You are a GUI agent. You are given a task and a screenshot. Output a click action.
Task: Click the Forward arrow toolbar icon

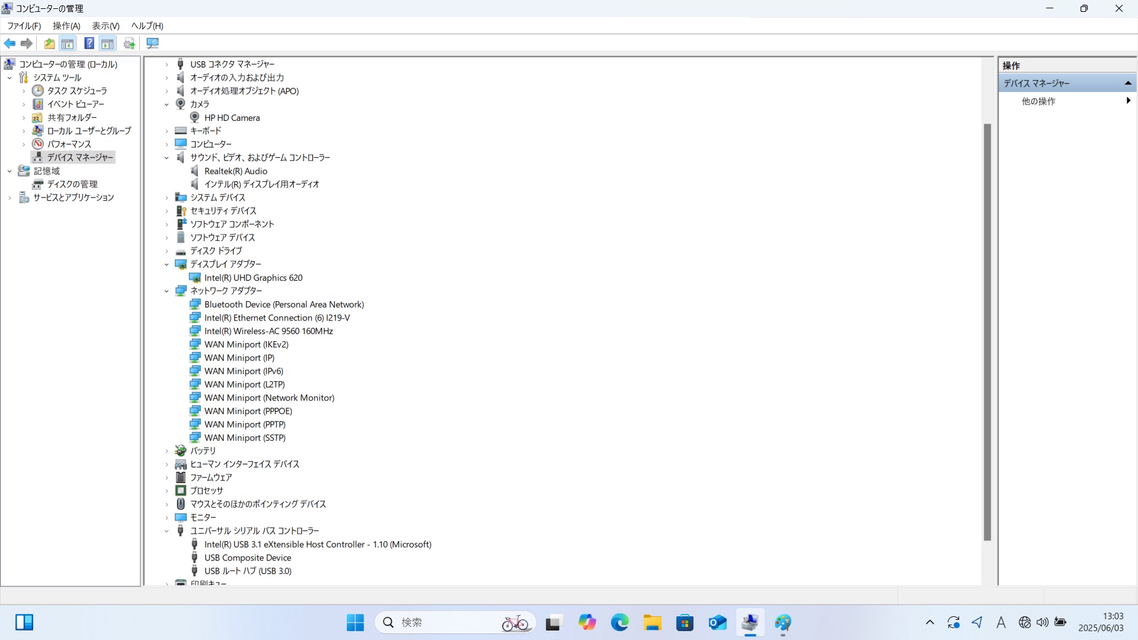27,43
